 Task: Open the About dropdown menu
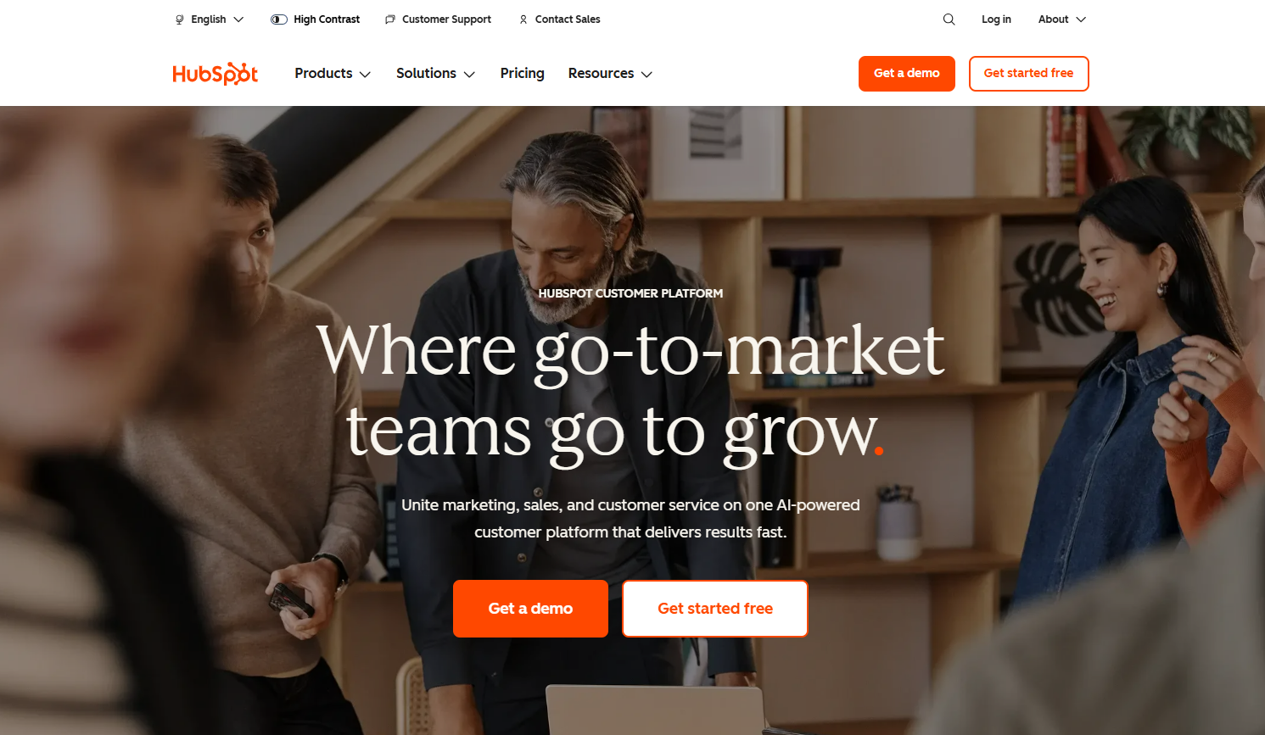click(x=1062, y=19)
